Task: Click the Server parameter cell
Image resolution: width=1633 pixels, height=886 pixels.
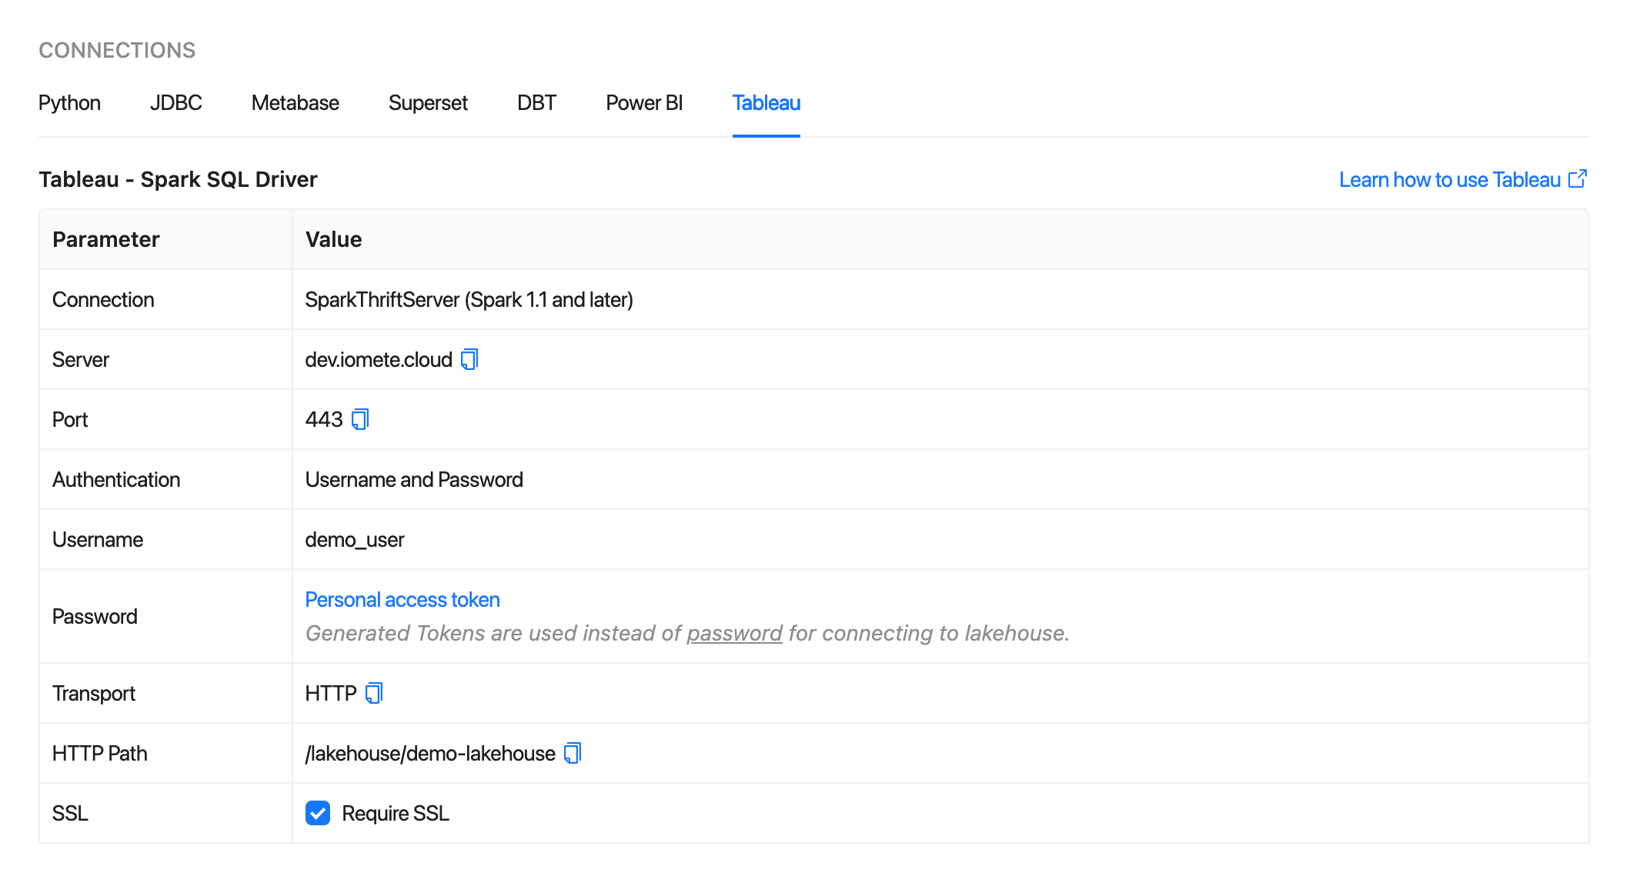Action: [x=165, y=359]
